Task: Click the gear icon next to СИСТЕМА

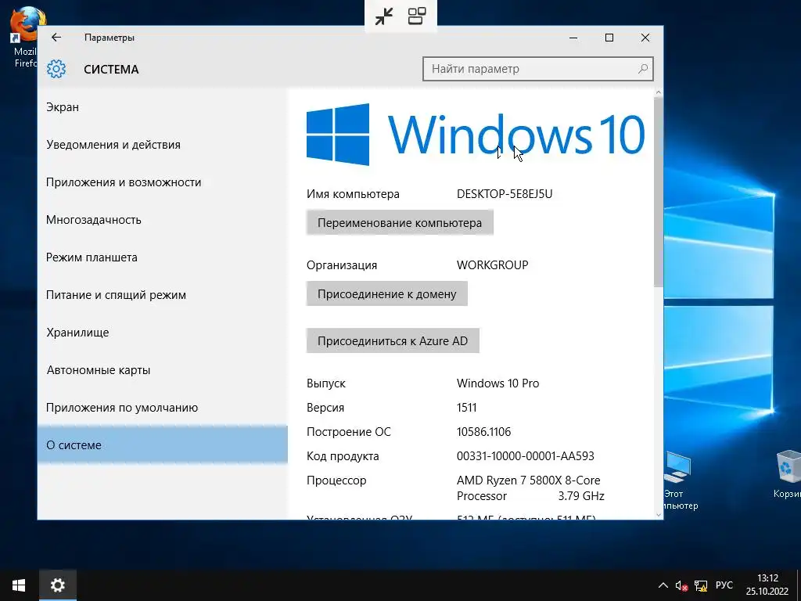Action: pyautogui.click(x=56, y=69)
